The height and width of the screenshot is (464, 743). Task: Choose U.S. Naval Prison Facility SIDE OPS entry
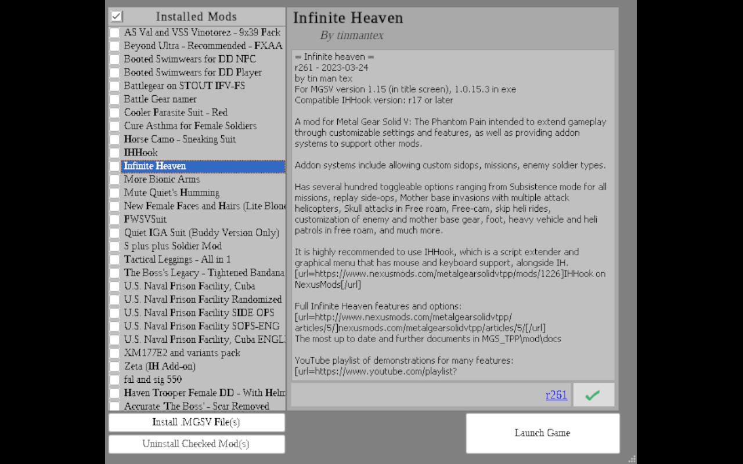click(x=199, y=313)
